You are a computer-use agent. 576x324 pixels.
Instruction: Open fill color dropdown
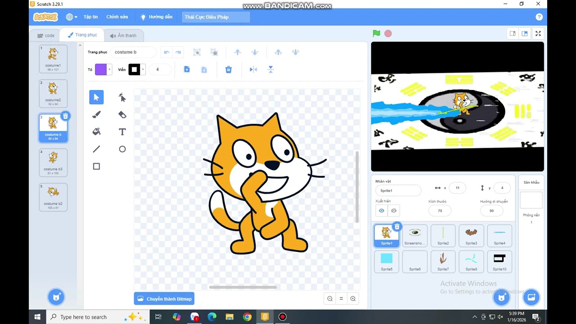coord(109,69)
